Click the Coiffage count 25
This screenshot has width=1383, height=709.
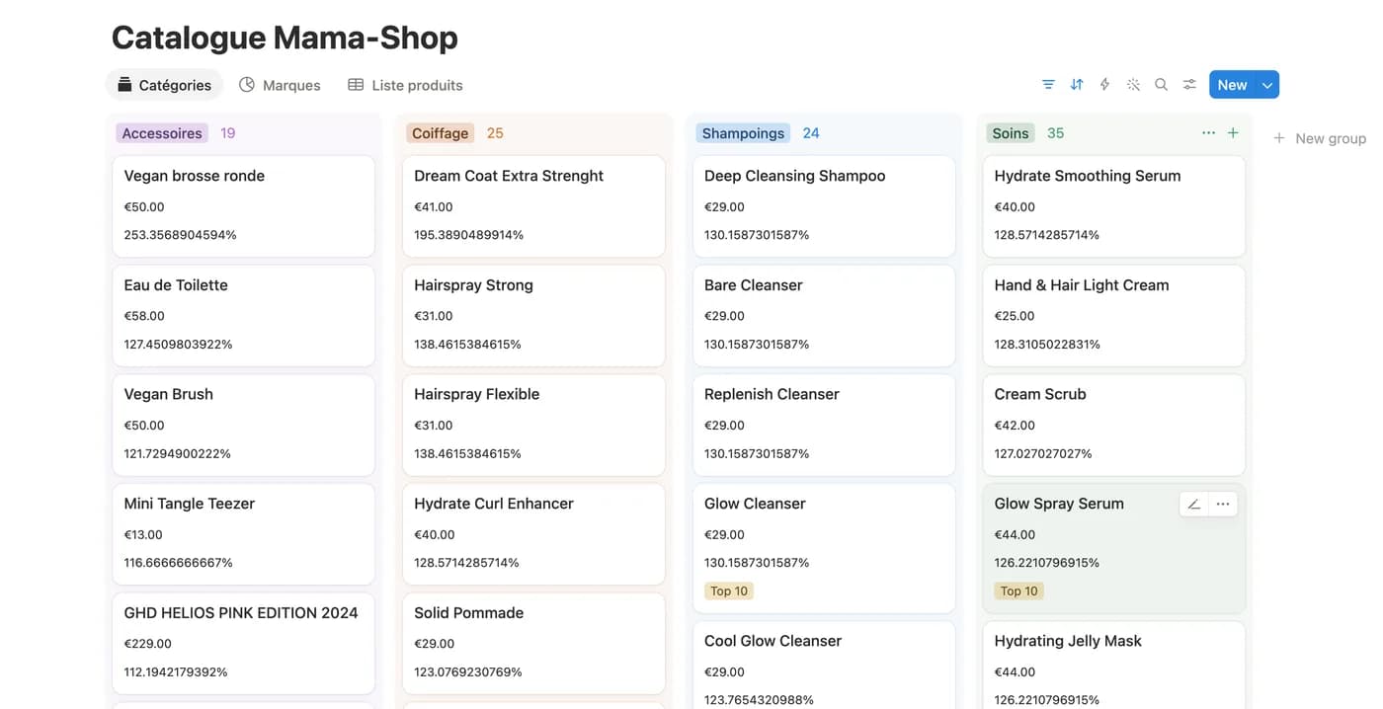pos(495,133)
